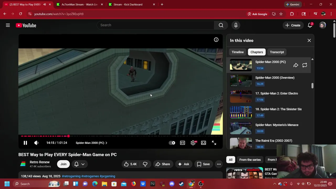Open Chrome's three-dot menu
Image resolution: width=336 pixels, height=189 pixels.
coord(331,14)
